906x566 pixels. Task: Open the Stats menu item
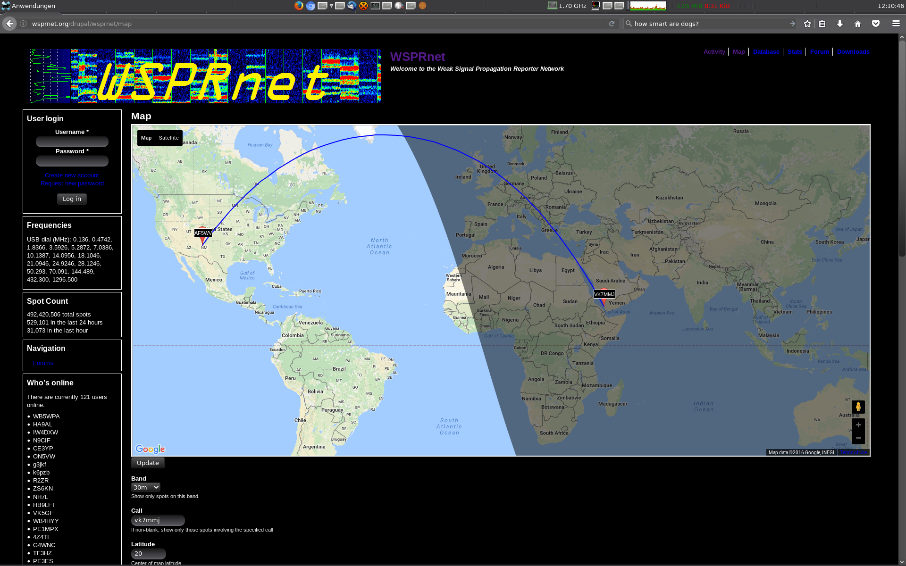click(795, 52)
